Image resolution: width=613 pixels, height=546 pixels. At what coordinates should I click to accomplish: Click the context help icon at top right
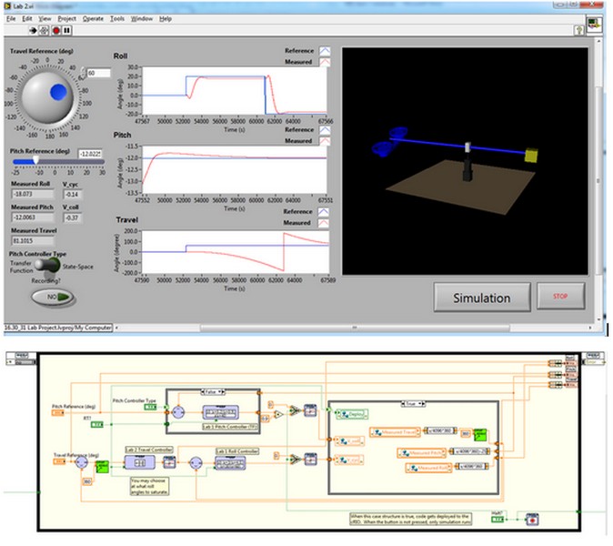[578, 29]
